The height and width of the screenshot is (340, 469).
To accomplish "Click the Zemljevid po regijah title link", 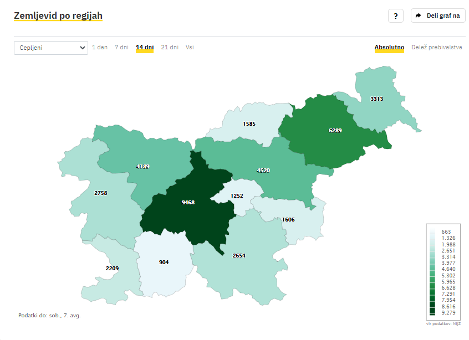I will coord(58,16).
